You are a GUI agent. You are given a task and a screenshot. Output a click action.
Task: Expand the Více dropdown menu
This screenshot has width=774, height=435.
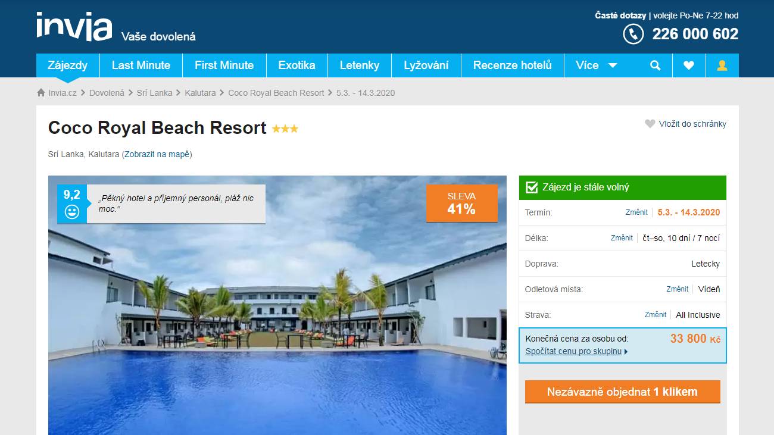(597, 65)
